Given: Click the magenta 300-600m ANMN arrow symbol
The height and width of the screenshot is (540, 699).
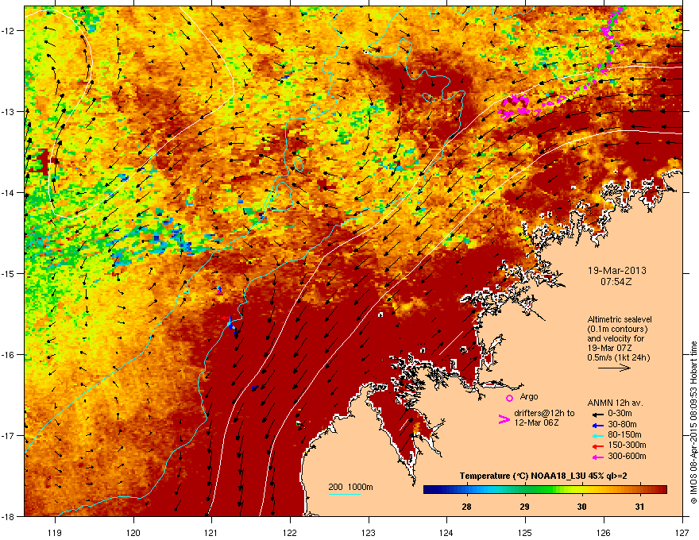Looking at the screenshot, I should tap(597, 457).
